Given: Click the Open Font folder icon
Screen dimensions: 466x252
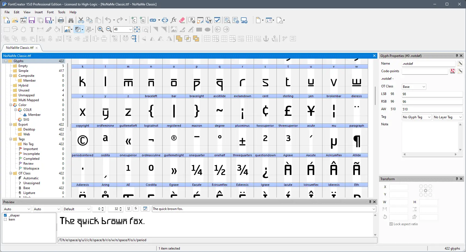Looking at the screenshot, I should [15, 20].
